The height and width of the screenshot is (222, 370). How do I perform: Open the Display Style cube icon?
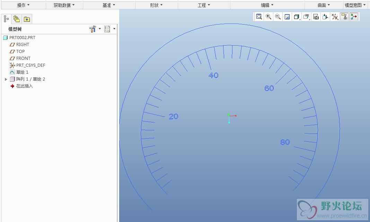[x=297, y=17]
